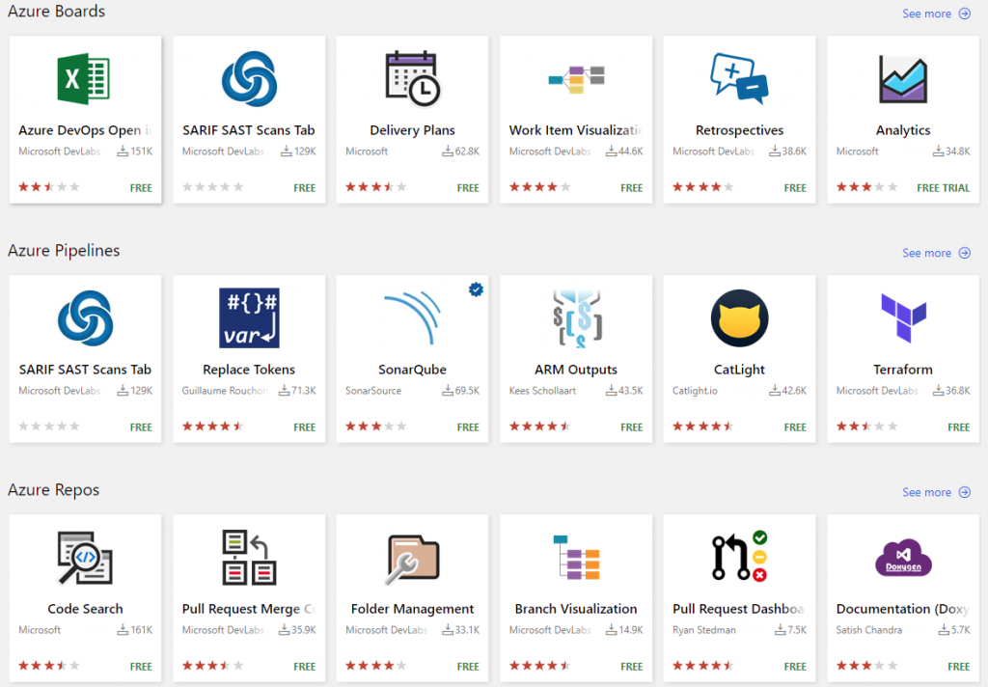Click the download icon on the Delivery Plans card
This screenshot has width=988, height=687.
tap(448, 151)
